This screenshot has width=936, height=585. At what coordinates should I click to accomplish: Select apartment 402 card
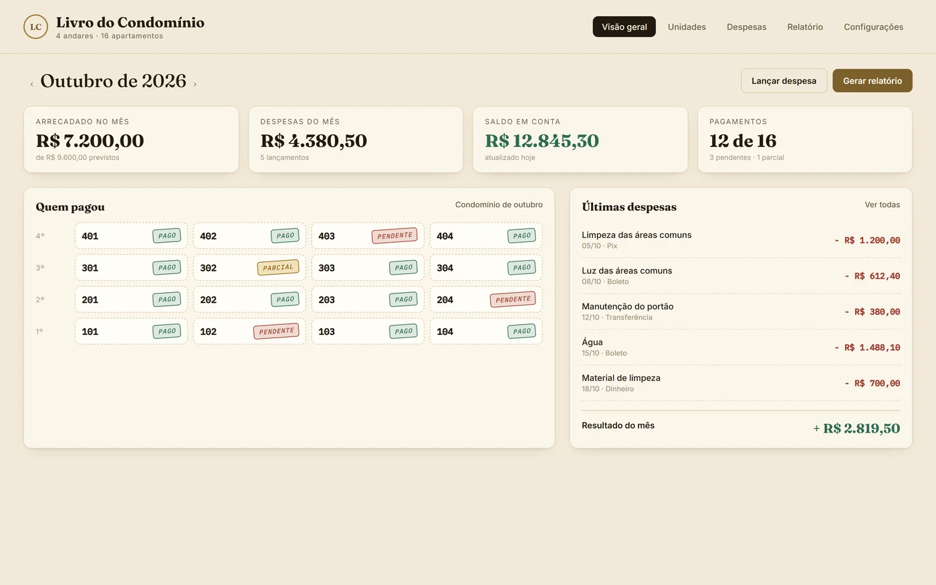pyautogui.click(x=249, y=236)
